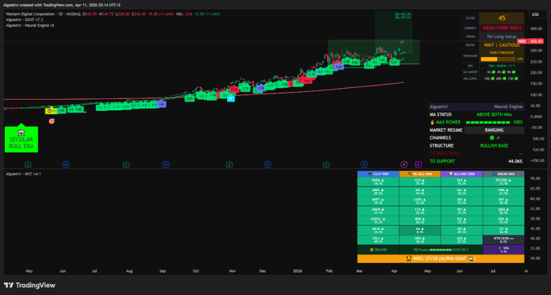Image resolution: width=551 pixels, height=295 pixels.
Task: Click the orange PRESSURE bar at 47%
Action: 498,59
